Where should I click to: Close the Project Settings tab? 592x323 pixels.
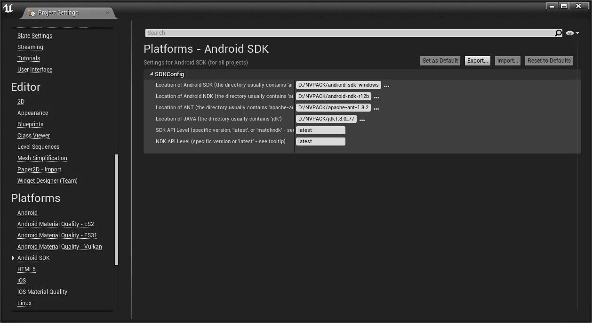click(x=107, y=12)
